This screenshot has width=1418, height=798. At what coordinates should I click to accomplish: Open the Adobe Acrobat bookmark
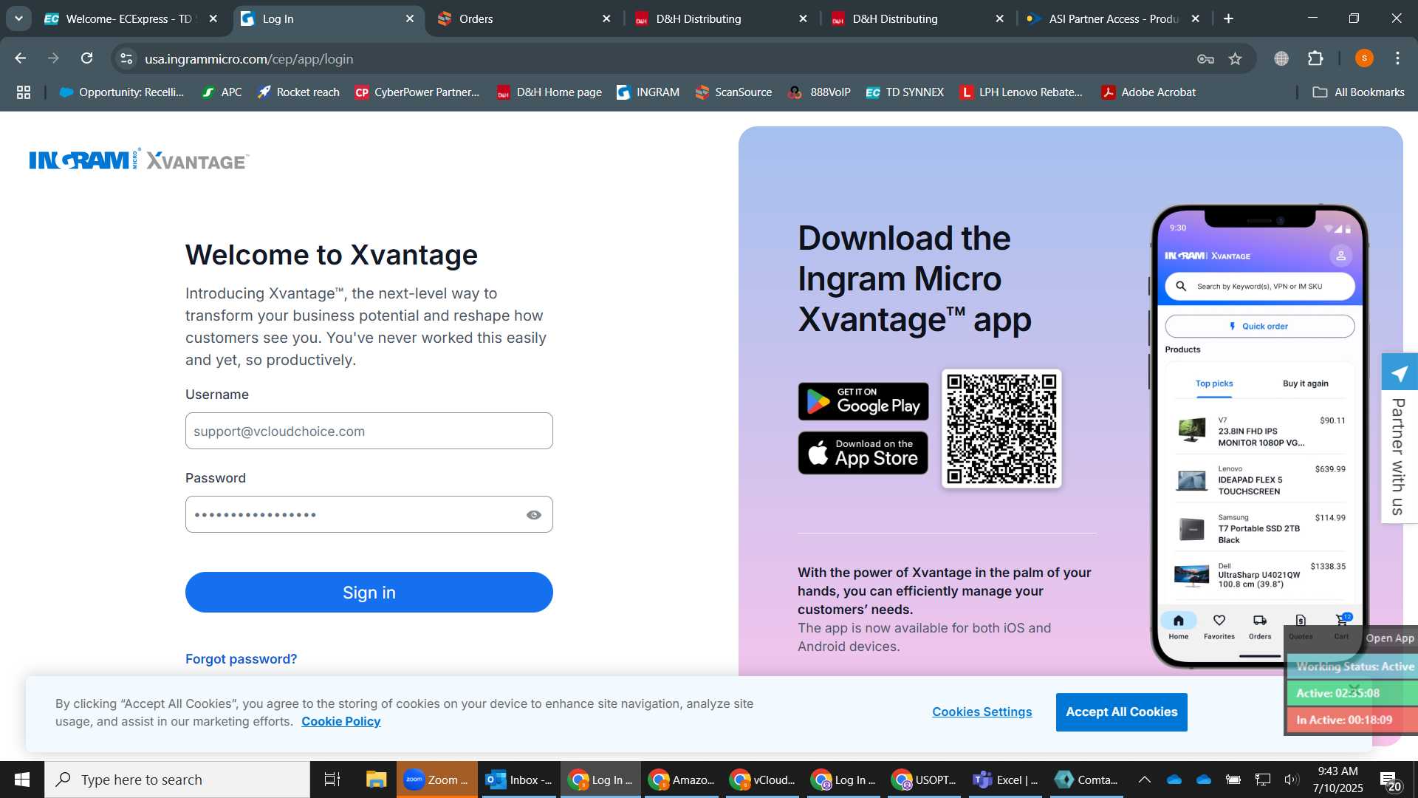tap(1148, 92)
